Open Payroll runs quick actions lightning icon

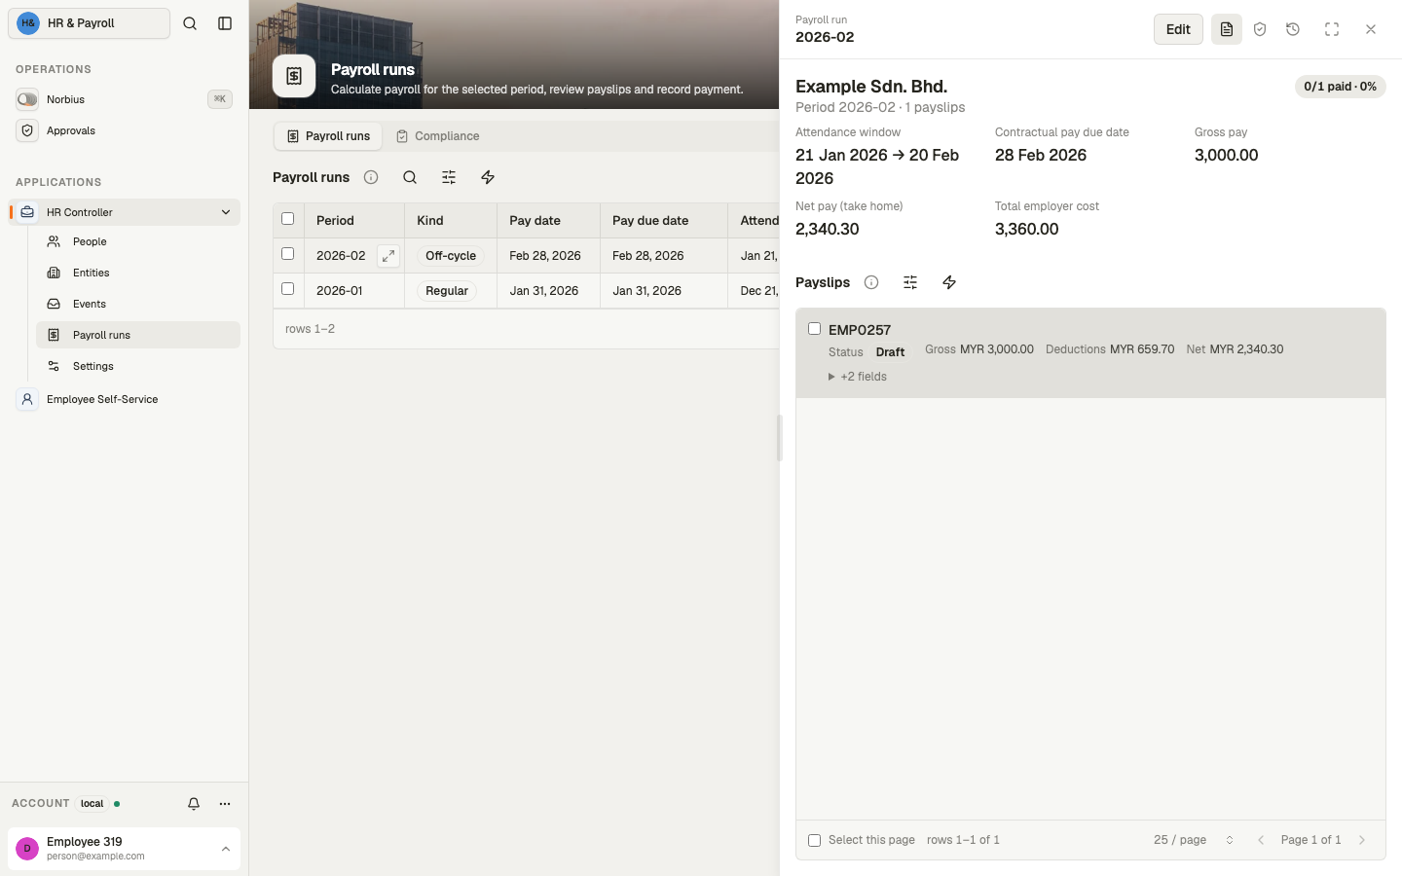pyautogui.click(x=488, y=177)
